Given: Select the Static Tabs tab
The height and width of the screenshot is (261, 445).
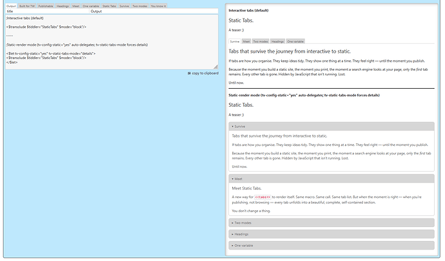Looking at the screenshot, I should [110, 6].
